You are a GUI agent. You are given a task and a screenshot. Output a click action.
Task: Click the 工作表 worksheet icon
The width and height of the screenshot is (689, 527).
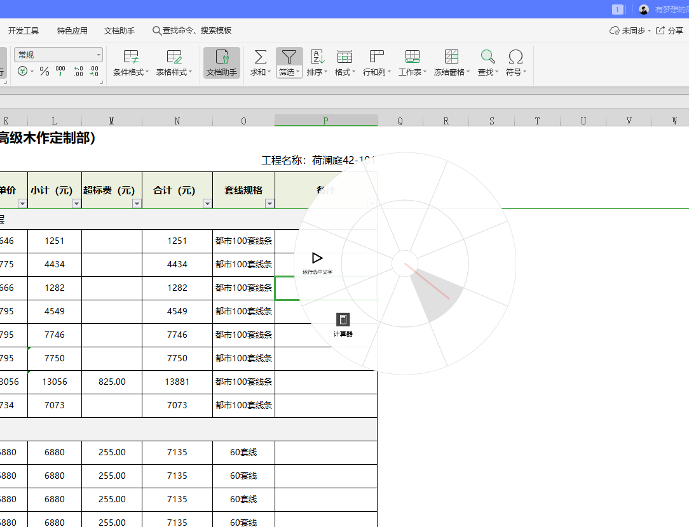(412, 57)
